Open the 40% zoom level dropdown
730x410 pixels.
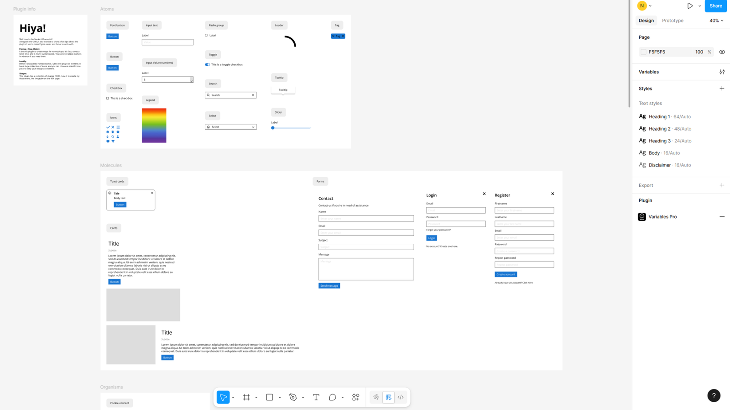pos(716,21)
